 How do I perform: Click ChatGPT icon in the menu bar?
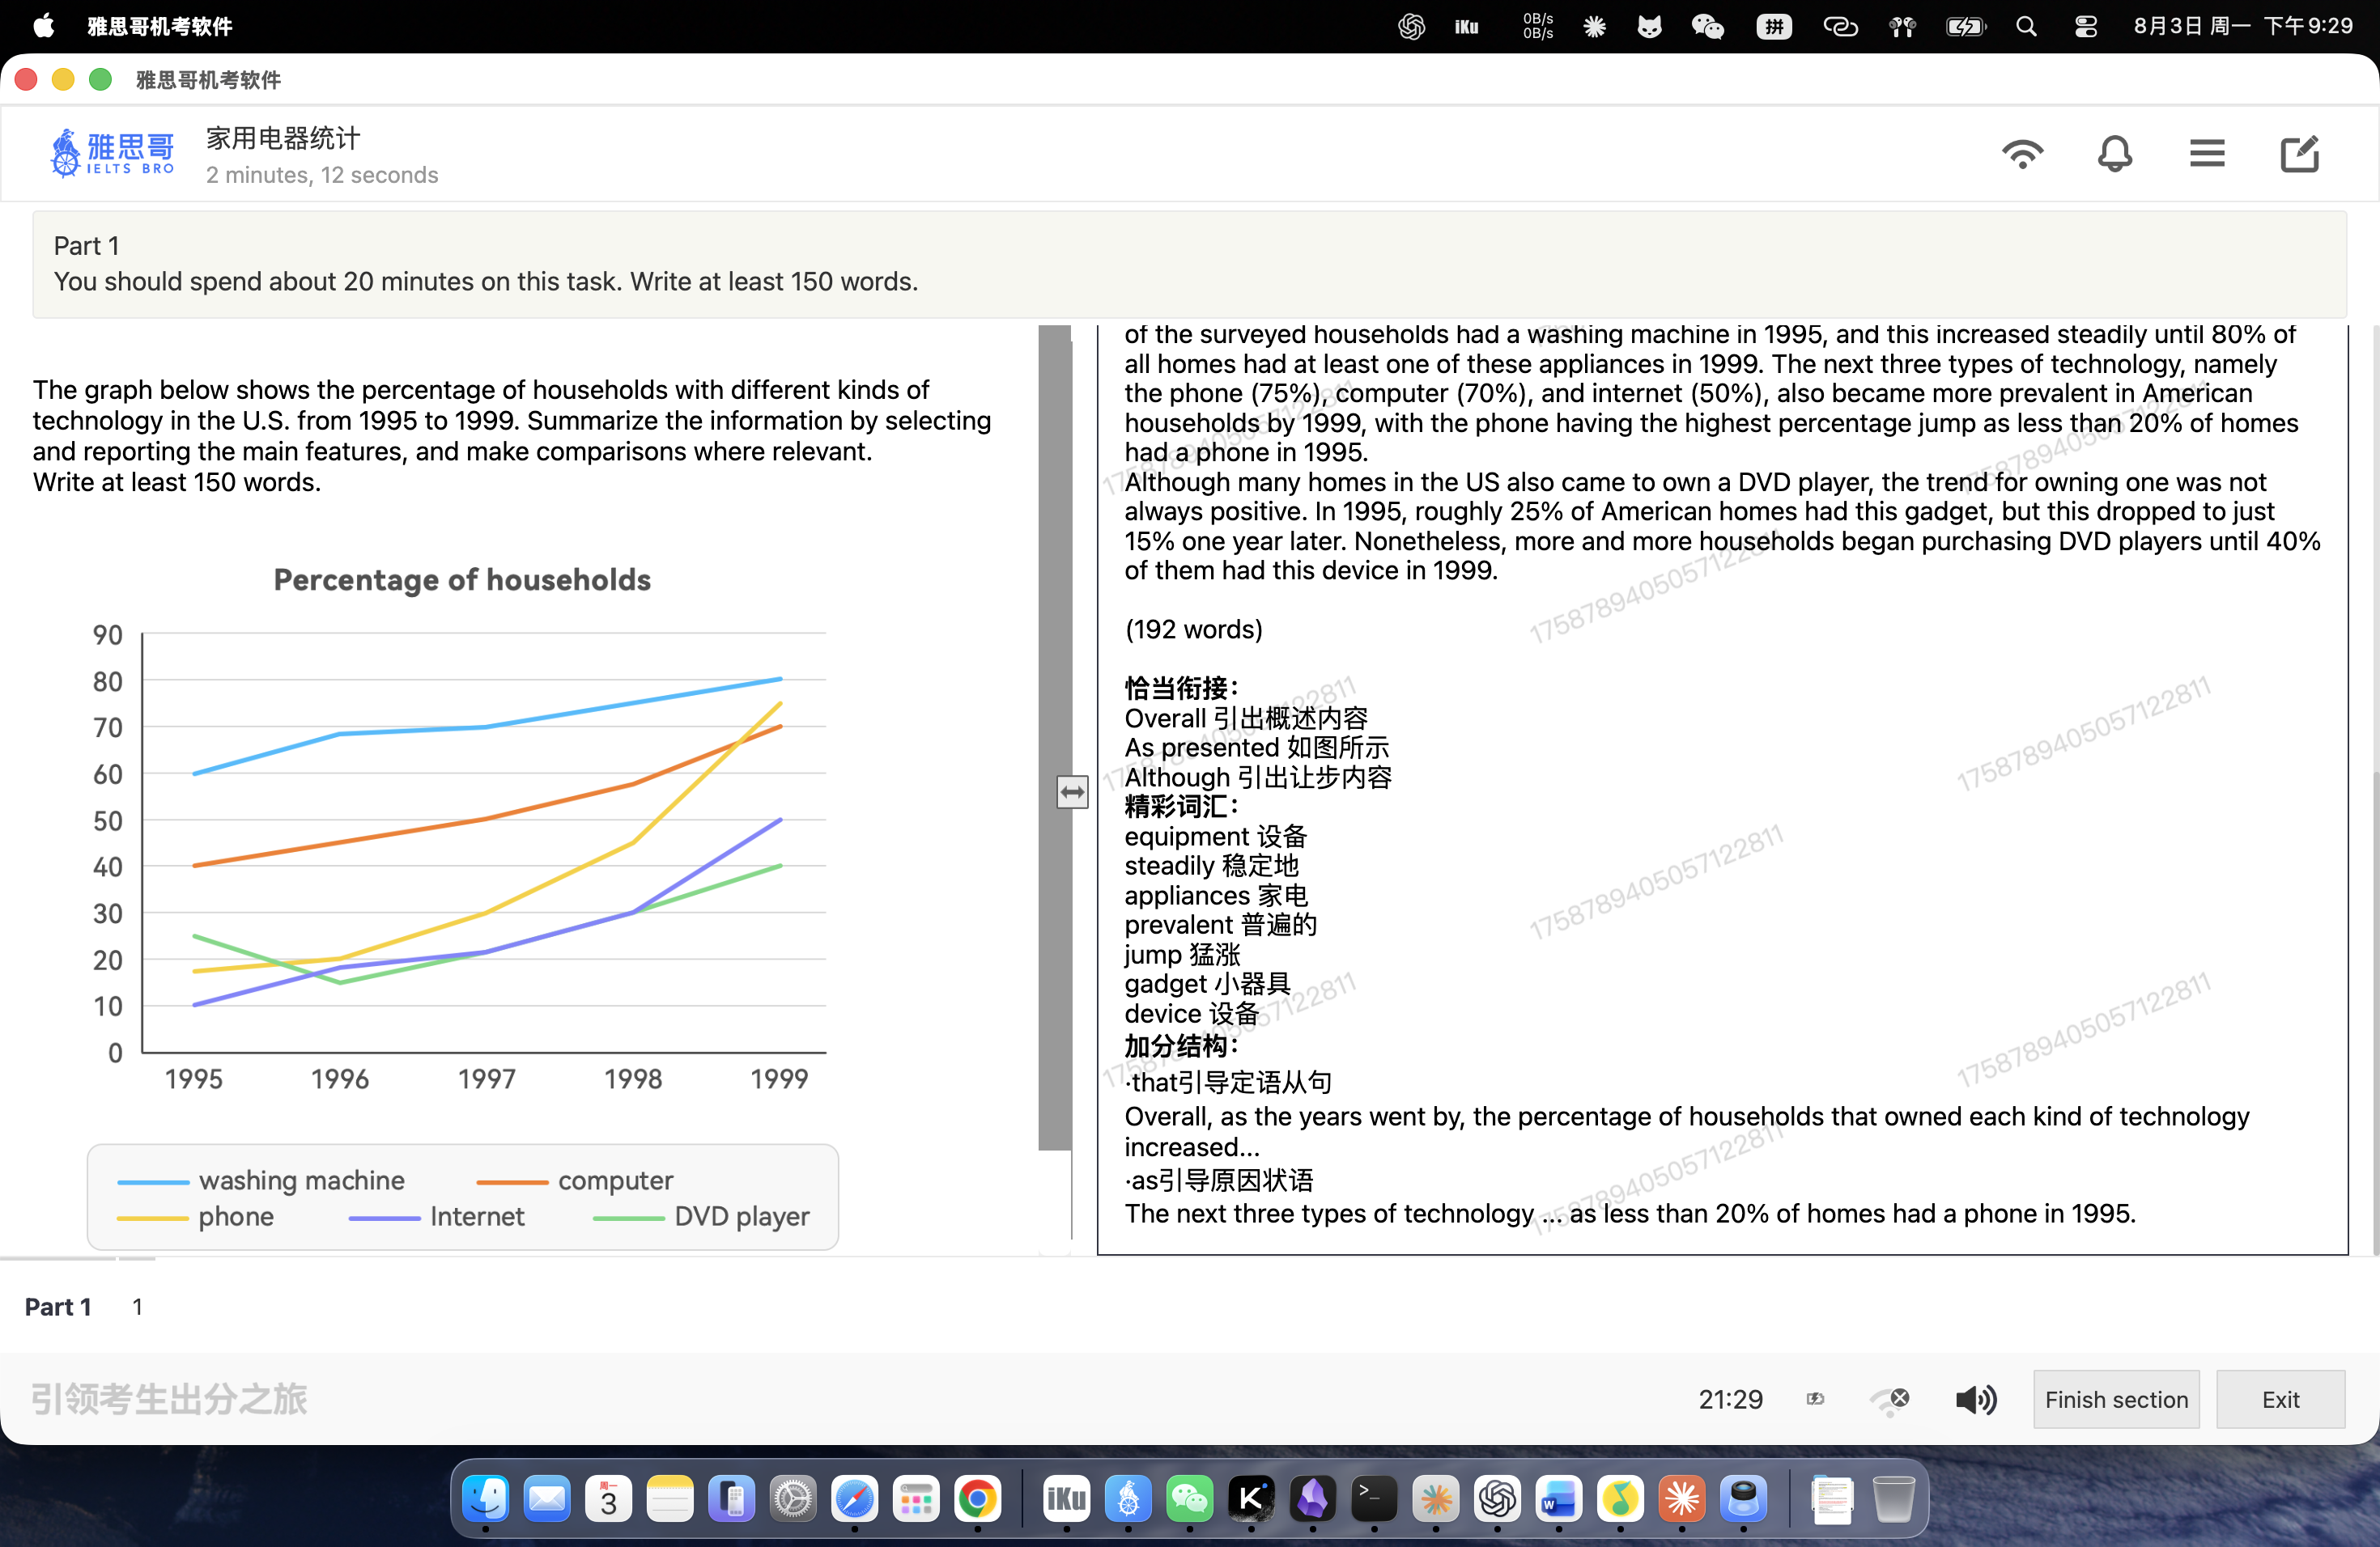click(1411, 26)
